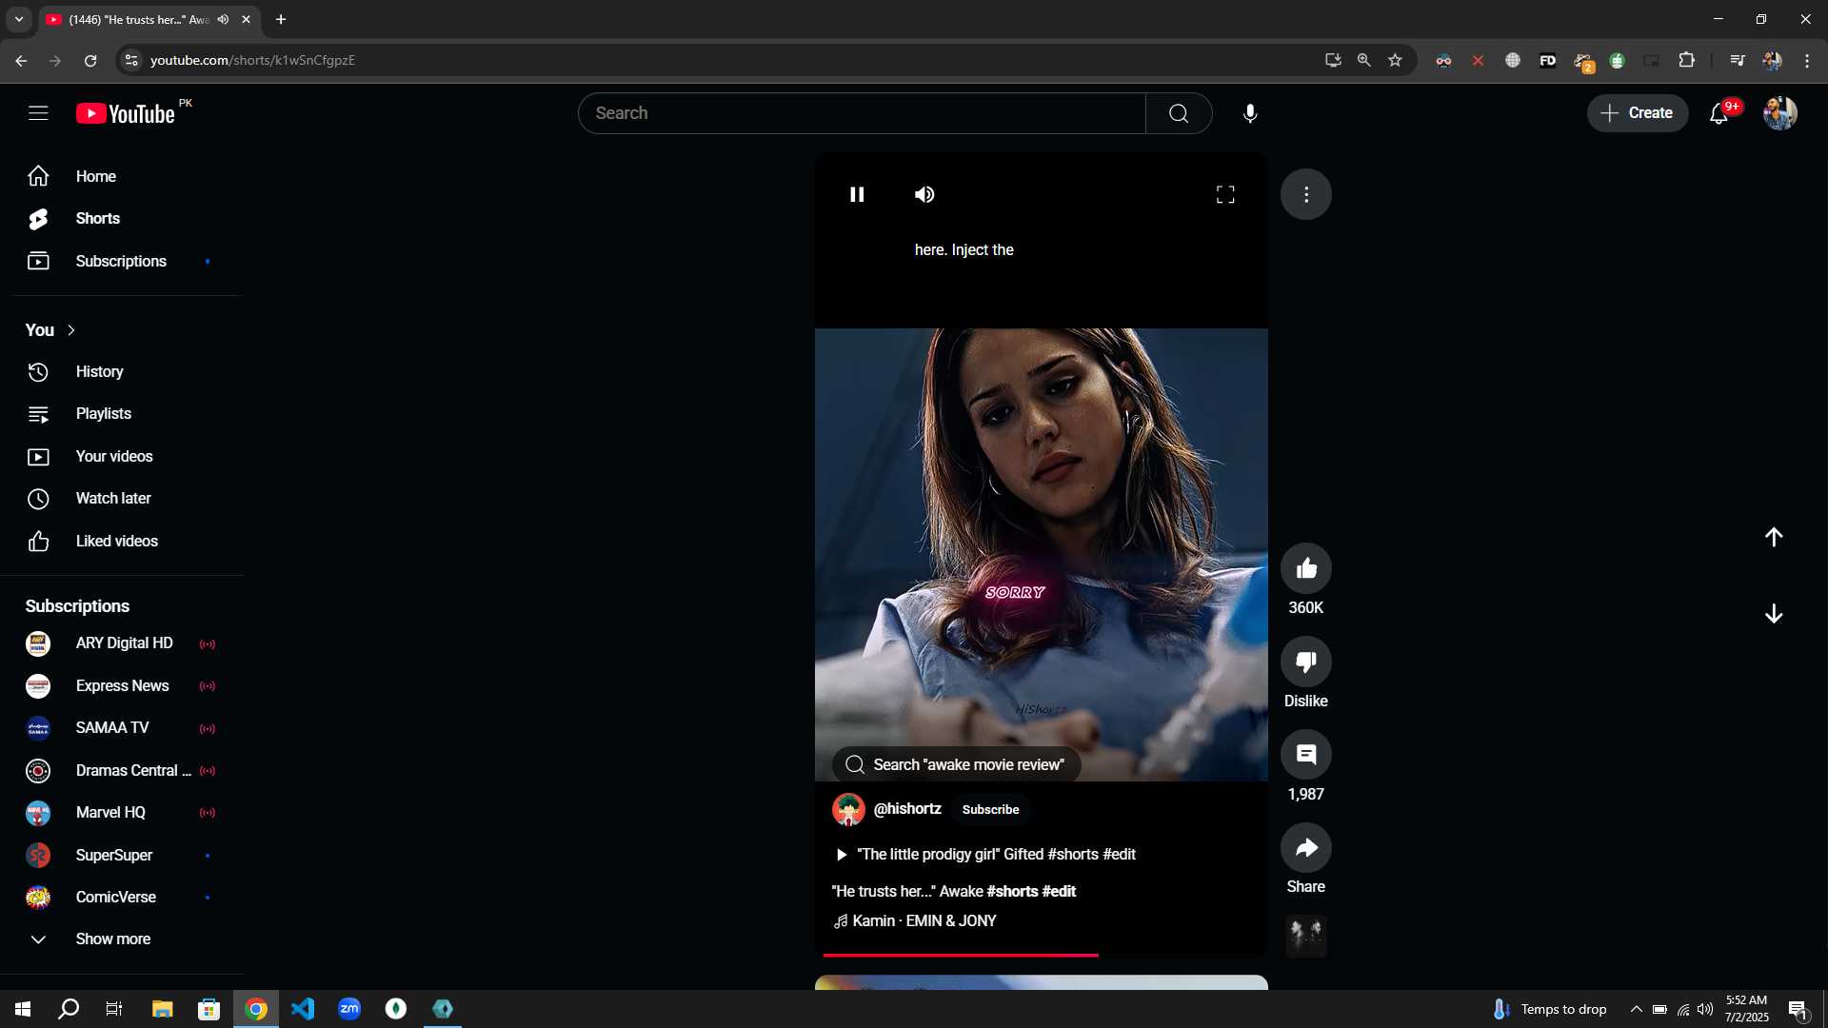Open the sound thumbnail below Share
Screen dimensions: 1828x1028
(1306, 936)
